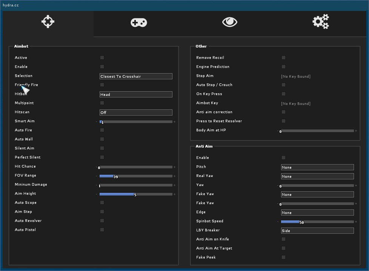Image resolution: width=369 pixels, height=271 pixels.
Task: Open the crosshair aimbot tab
Action: tap(48, 22)
